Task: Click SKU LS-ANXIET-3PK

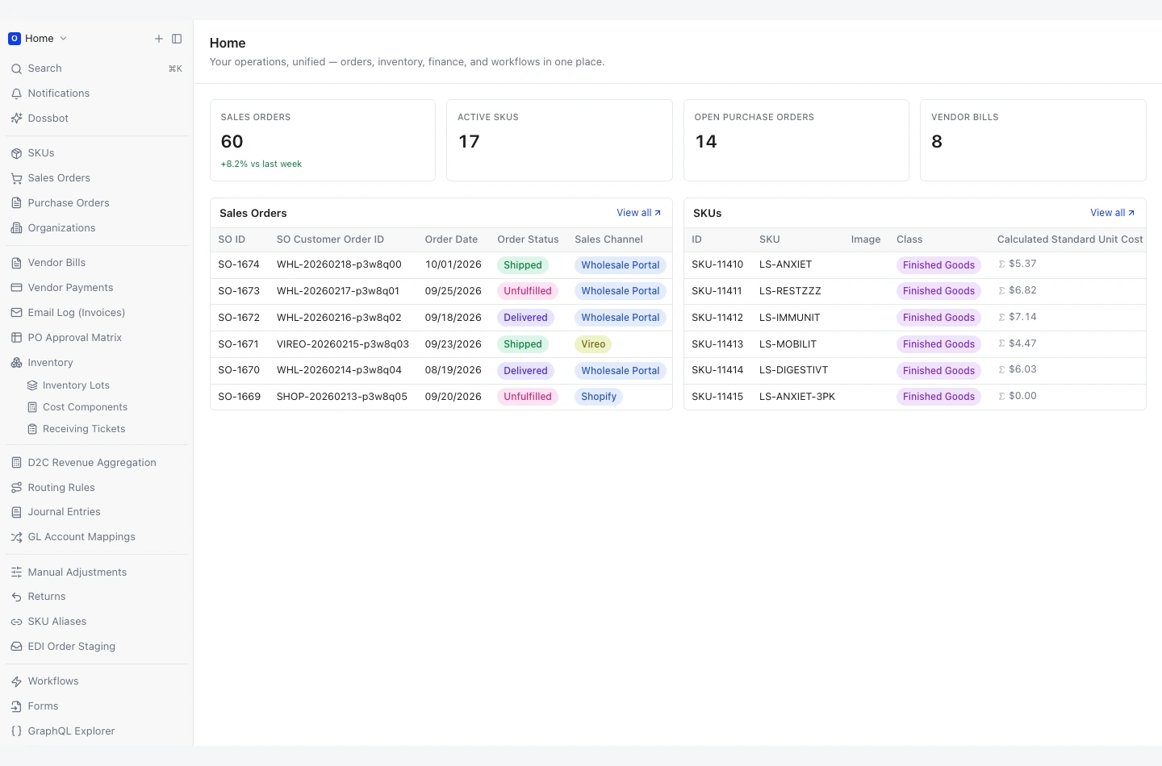Action: click(x=797, y=397)
